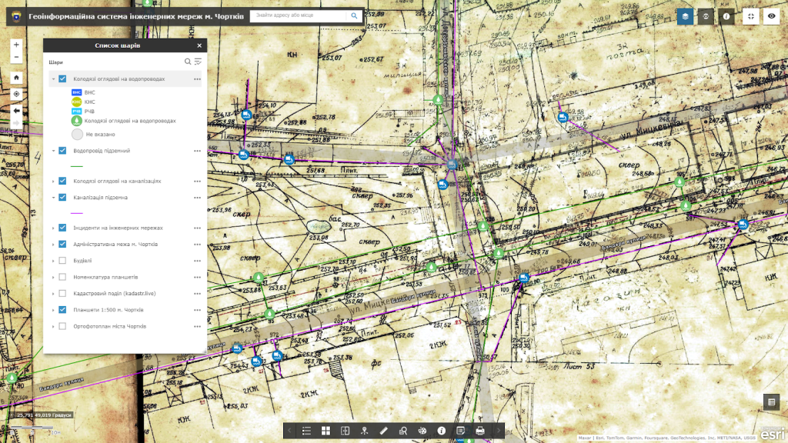Click the Home default extent button
The height and width of the screenshot is (443, 788).
tap(16, 78)
